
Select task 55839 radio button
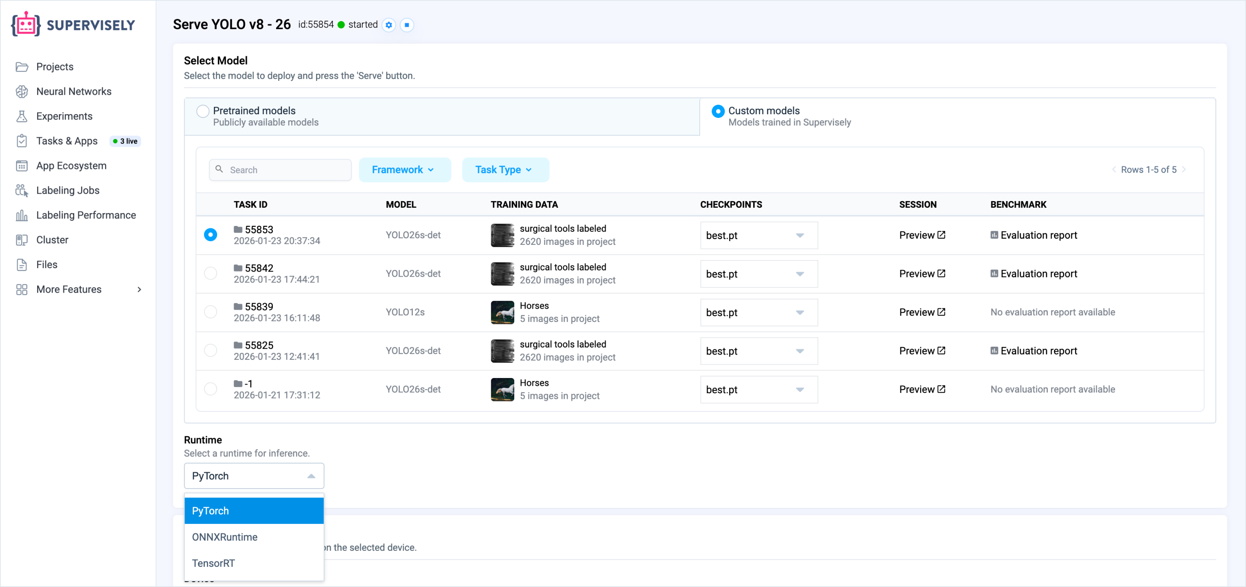[x=211, y=312]
